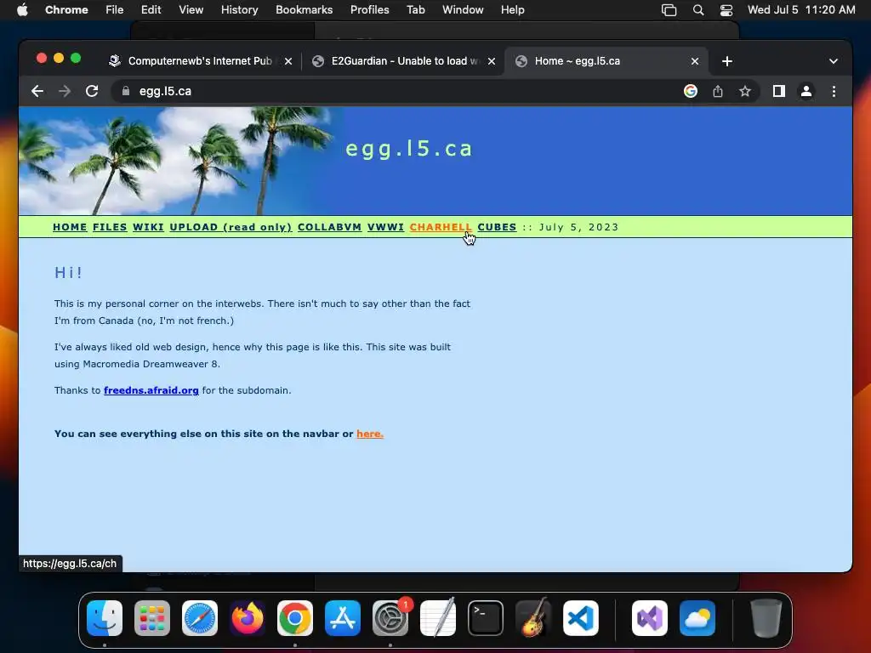
Task: Open Launchpad from the Dock
Action: (x=152, y=618)
